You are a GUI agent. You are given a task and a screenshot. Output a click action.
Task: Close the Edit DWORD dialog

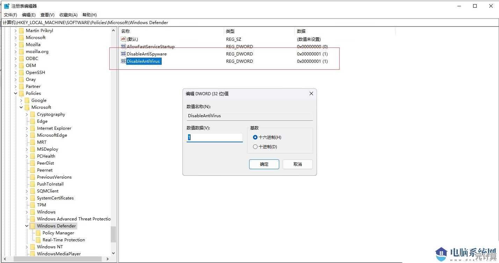click(x=311, y=93)
